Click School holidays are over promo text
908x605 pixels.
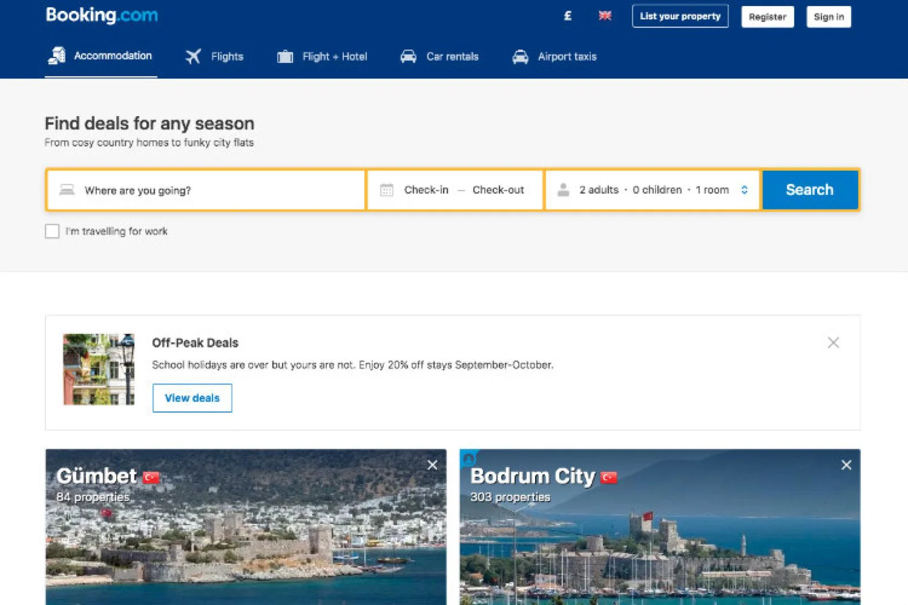pos(352,365)
